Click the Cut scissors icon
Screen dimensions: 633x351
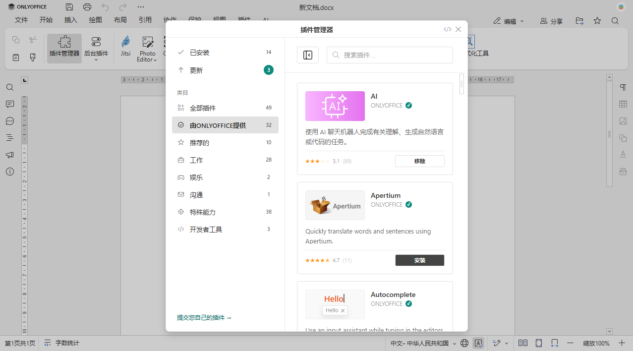[x=33, y=40]
